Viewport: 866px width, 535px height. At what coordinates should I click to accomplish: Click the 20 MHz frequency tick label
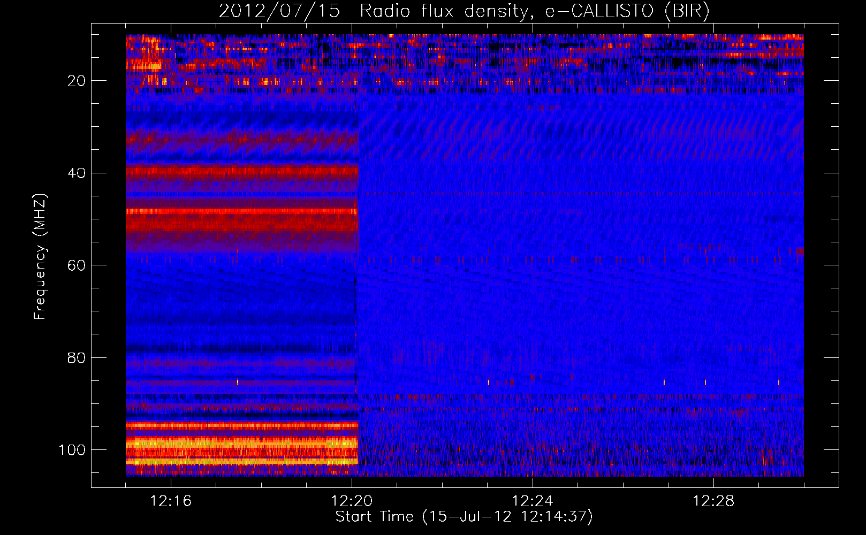point(77,81)
